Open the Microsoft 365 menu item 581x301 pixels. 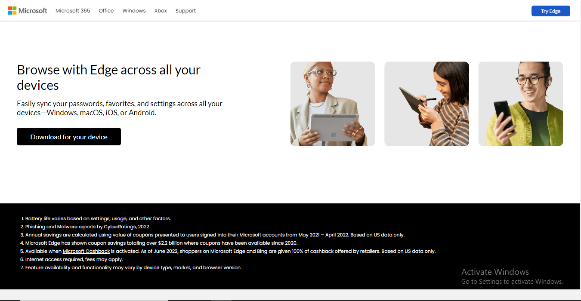pyautogui.click(x=73, y=11)
